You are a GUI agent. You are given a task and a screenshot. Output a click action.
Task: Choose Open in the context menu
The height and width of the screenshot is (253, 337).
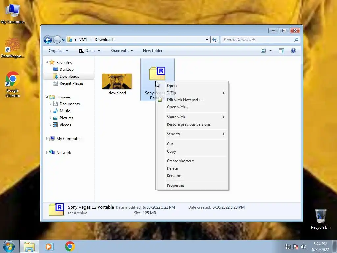(192, 86)
